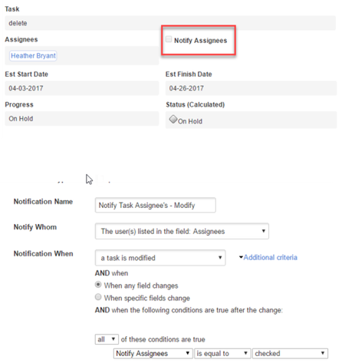Viewport: 345px width, 363px height.
Task: Open the Notify Assignees condition field dropdown
Action: coord(153,353)
